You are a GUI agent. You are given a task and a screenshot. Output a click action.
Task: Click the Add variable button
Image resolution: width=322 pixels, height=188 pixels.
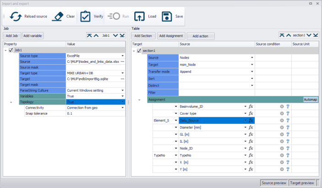click(x=33, y=36)
